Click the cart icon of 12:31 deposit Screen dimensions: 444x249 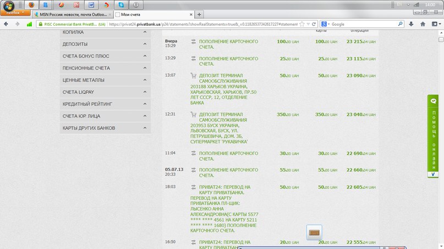(194, 114)
